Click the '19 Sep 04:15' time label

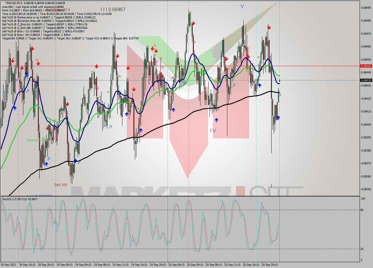coord(83,265)
